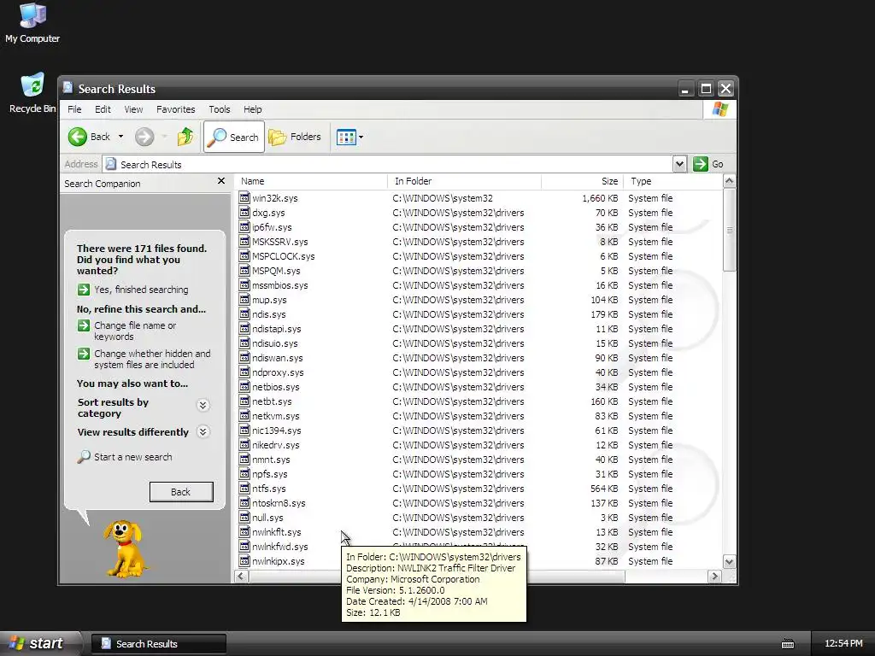Expand the Address bar dropdown
The width and height of the screenshot is (875, 656).
pyautogui.click(x=679, y=164)
